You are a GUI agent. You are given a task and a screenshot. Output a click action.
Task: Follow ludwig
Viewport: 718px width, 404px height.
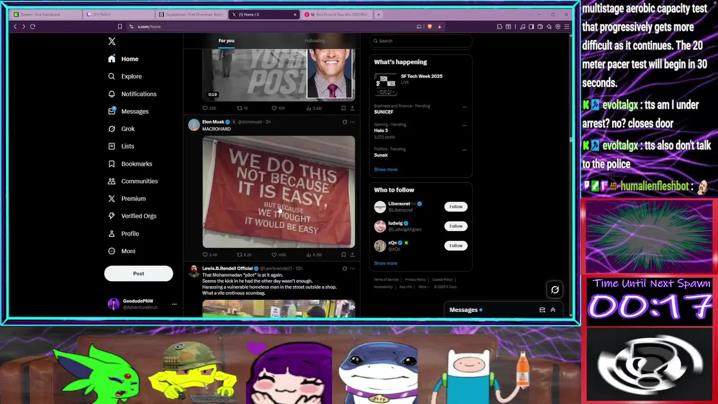[x=456, y=226]
